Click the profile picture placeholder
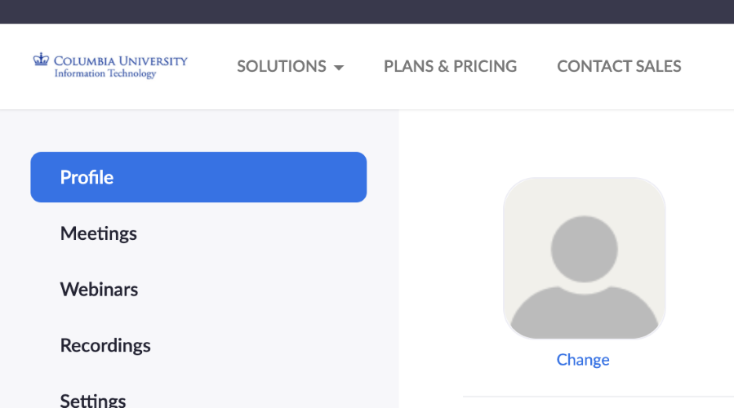 pyautogui.click(x=585, y=258)
